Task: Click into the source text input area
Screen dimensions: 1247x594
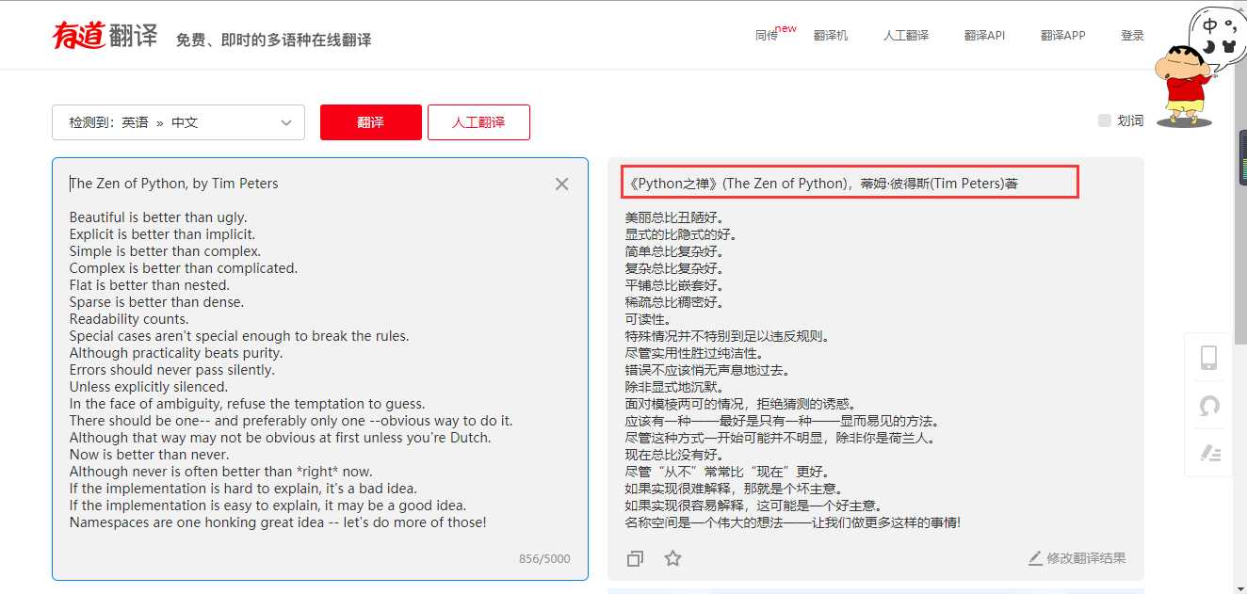Action: [x=320, y=368]
